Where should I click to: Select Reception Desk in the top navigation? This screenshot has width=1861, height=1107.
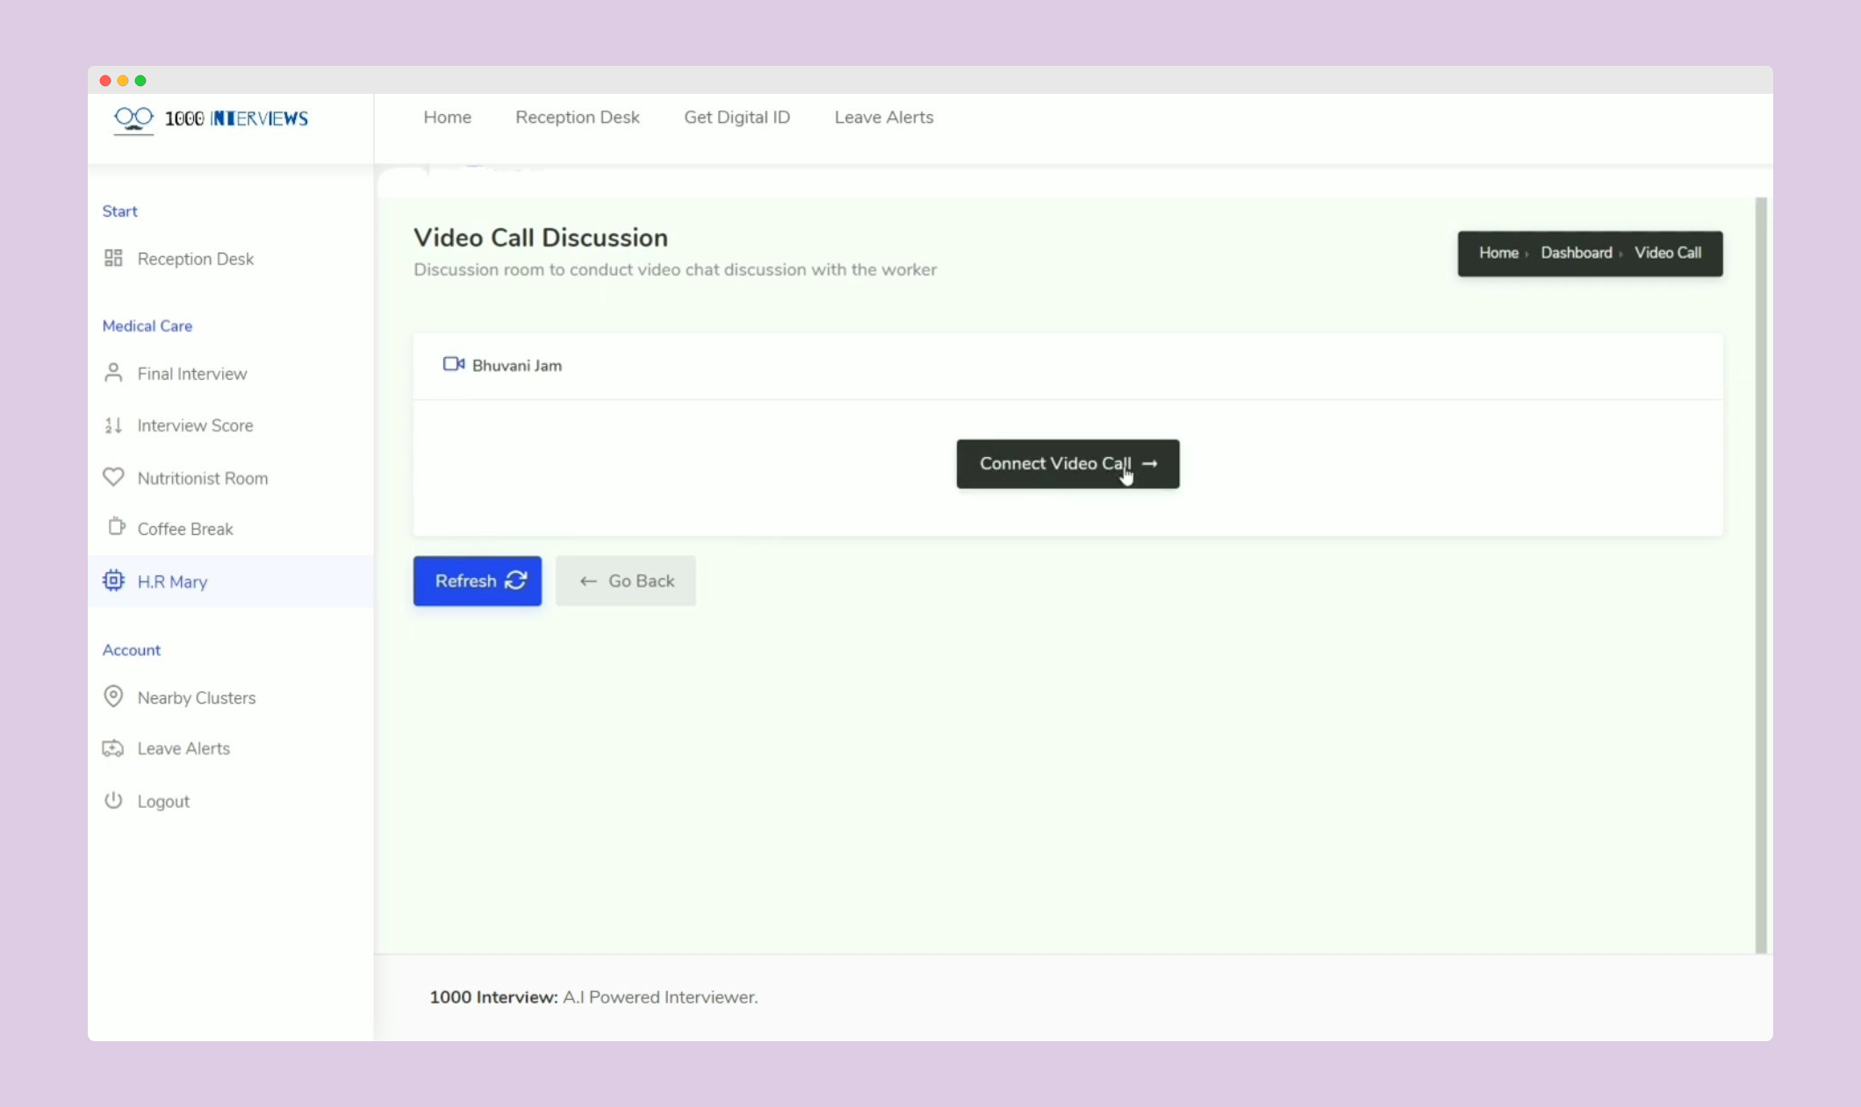[x=577, y=118]
